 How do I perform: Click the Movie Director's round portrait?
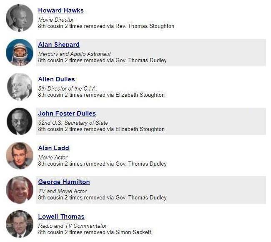[x=20, y=18]
